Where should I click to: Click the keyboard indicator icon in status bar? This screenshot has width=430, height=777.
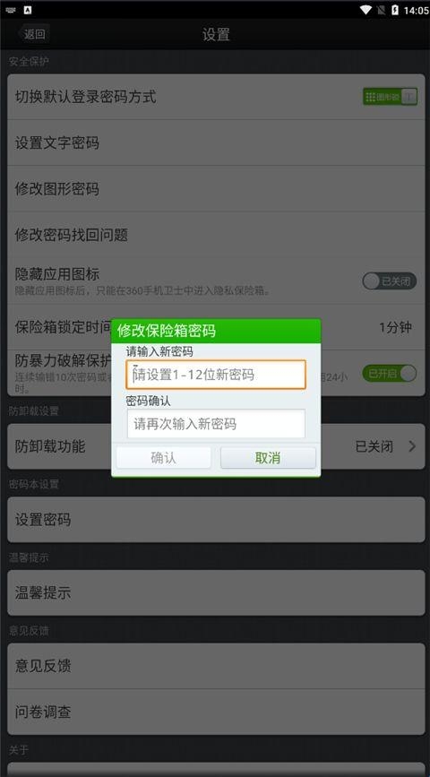coord(11,10)
